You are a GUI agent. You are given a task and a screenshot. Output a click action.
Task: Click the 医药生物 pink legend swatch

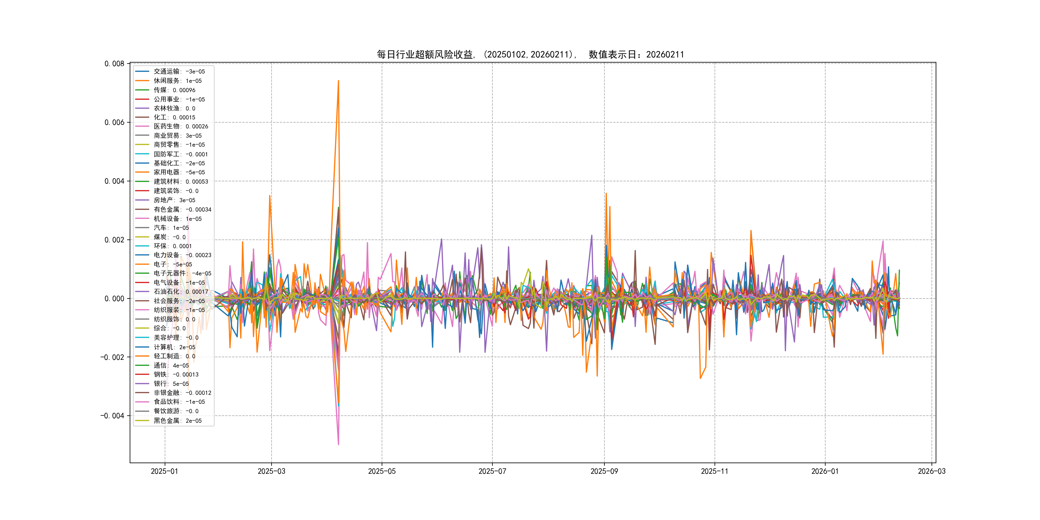click(x=142, y=126)
